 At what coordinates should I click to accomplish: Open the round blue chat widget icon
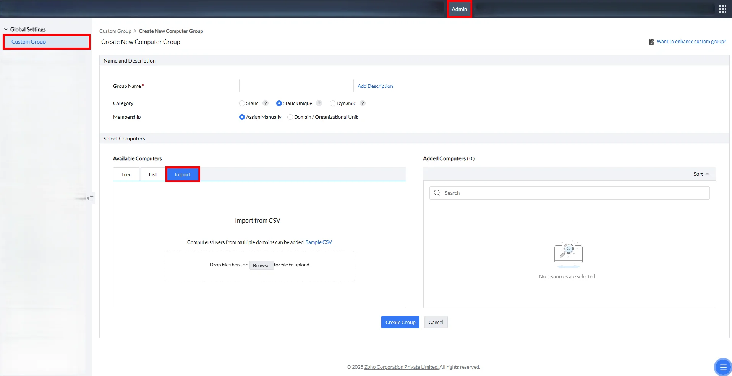[723, 367]
